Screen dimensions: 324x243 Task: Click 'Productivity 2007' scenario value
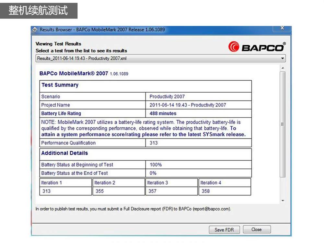click(x=167, y=97)
